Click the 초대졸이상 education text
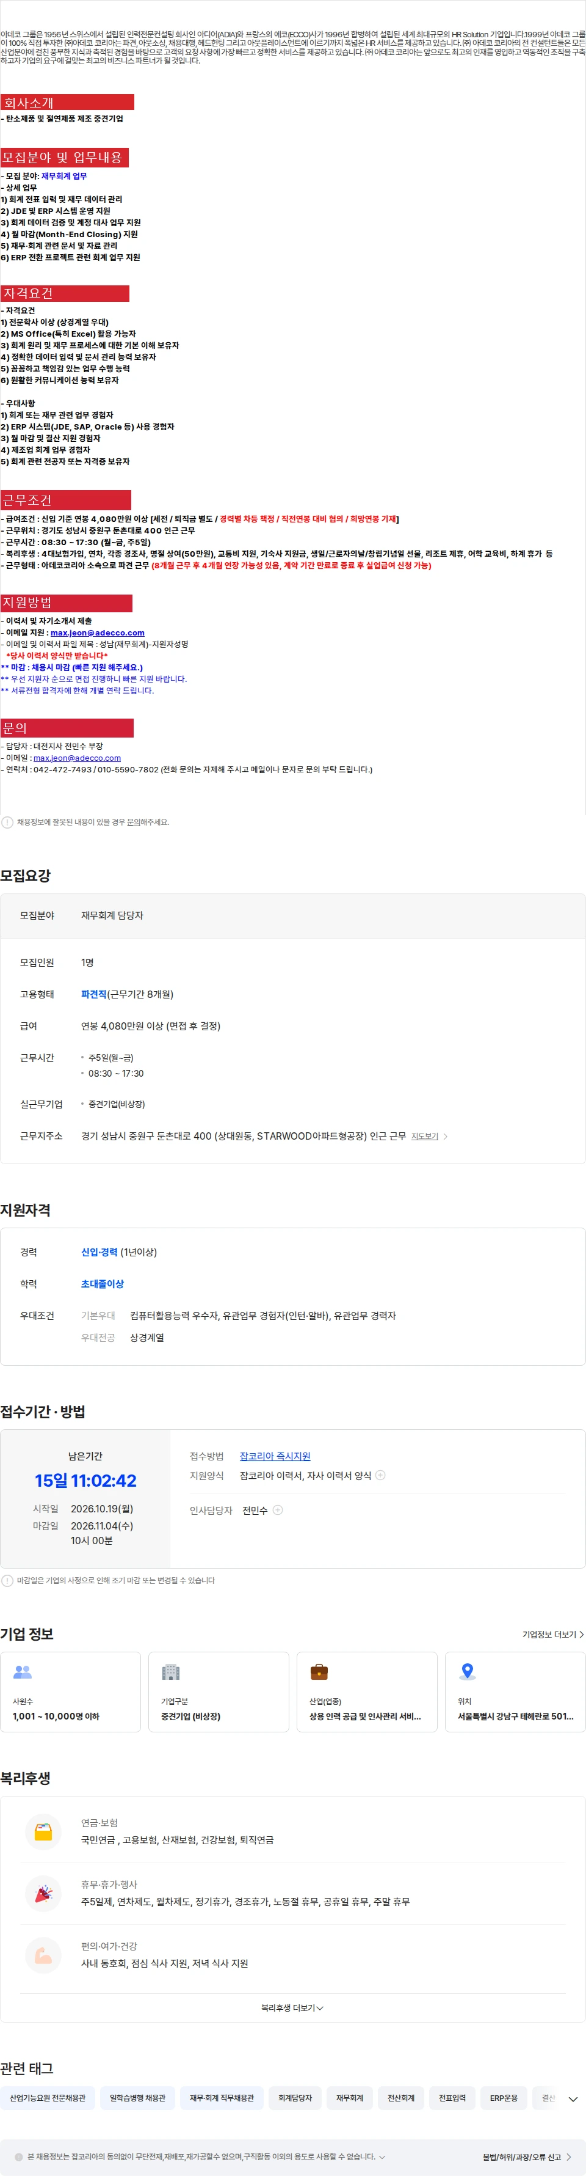586x2176 pixels. [x=102, y=1284]
